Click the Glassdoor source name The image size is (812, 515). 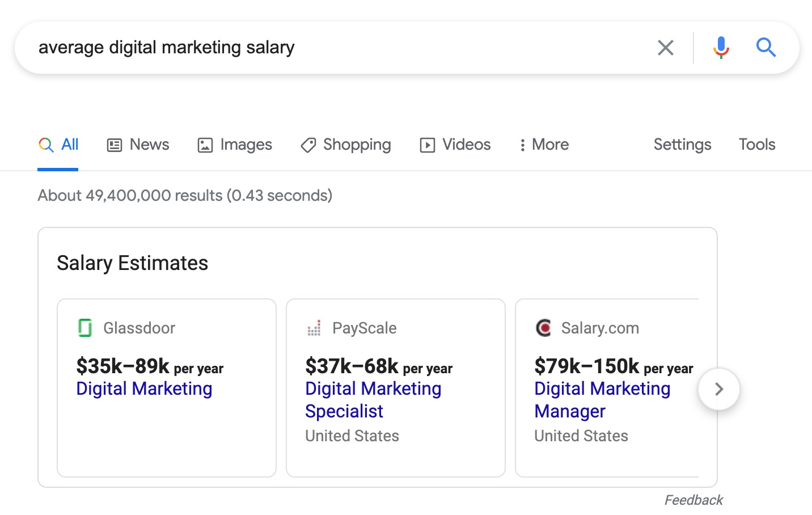tap(139, 328)
